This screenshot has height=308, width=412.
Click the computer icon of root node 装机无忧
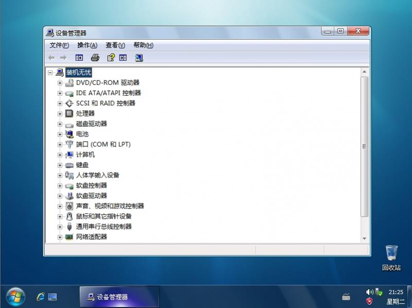(60, 72)
